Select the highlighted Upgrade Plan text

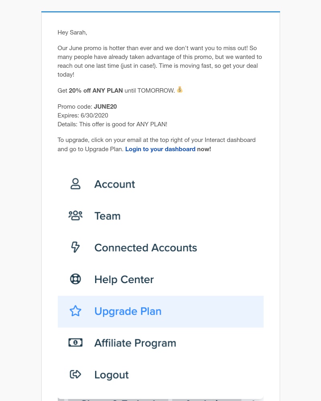point(128,312)
